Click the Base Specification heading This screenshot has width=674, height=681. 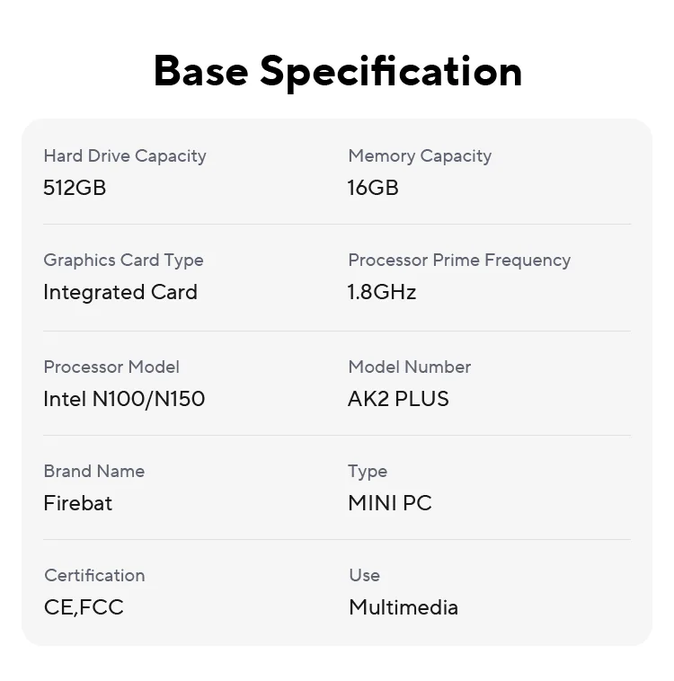point(337,71)
